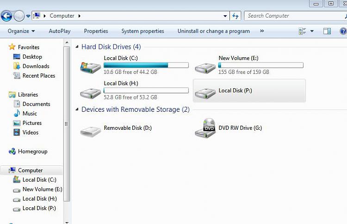This screenshot has height=224, width=347.
Task: Expand the address bar history dropdown
Action: [225, 16]
